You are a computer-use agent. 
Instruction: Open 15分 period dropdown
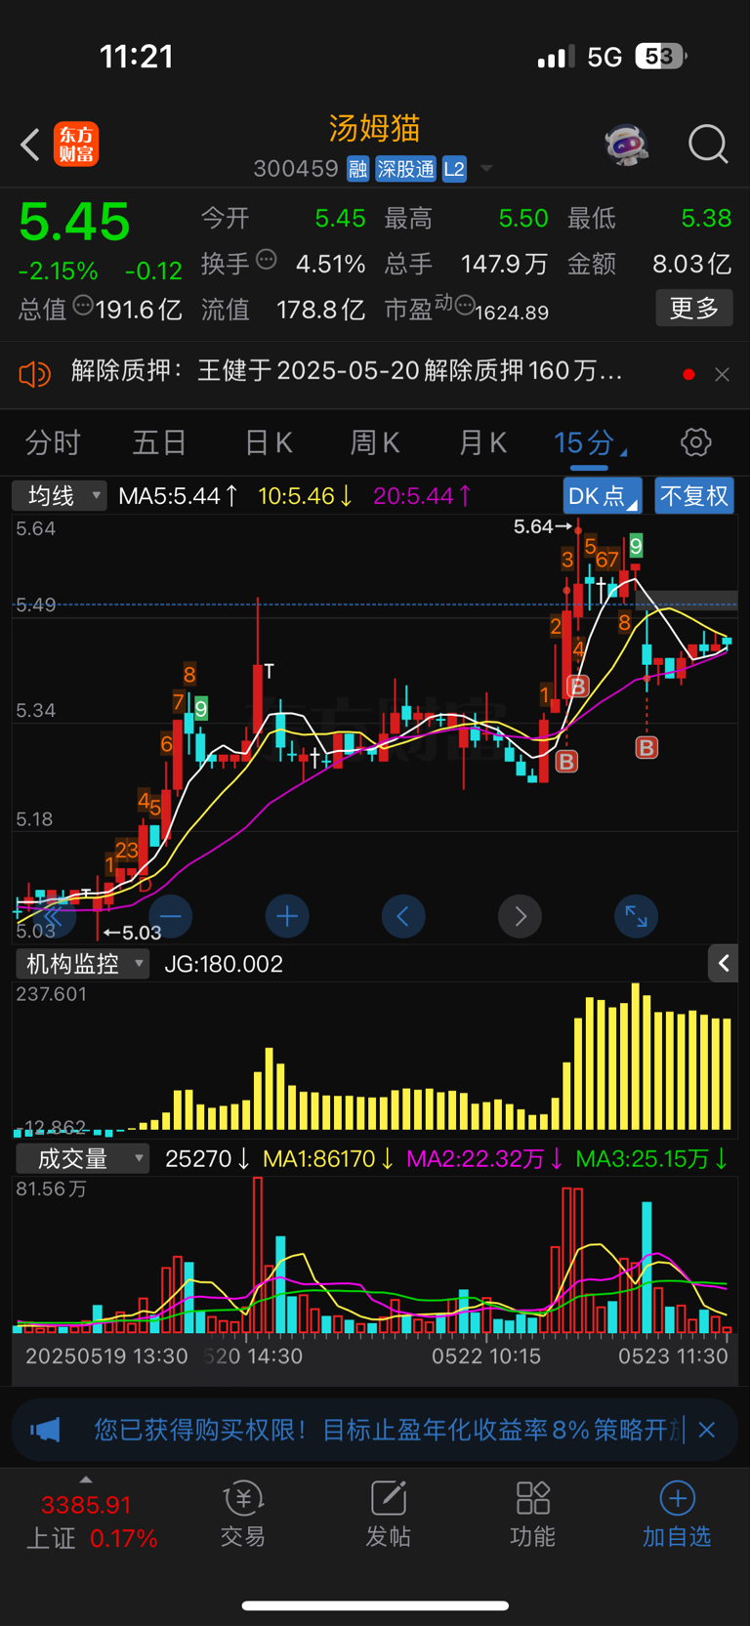click(590, 443)
